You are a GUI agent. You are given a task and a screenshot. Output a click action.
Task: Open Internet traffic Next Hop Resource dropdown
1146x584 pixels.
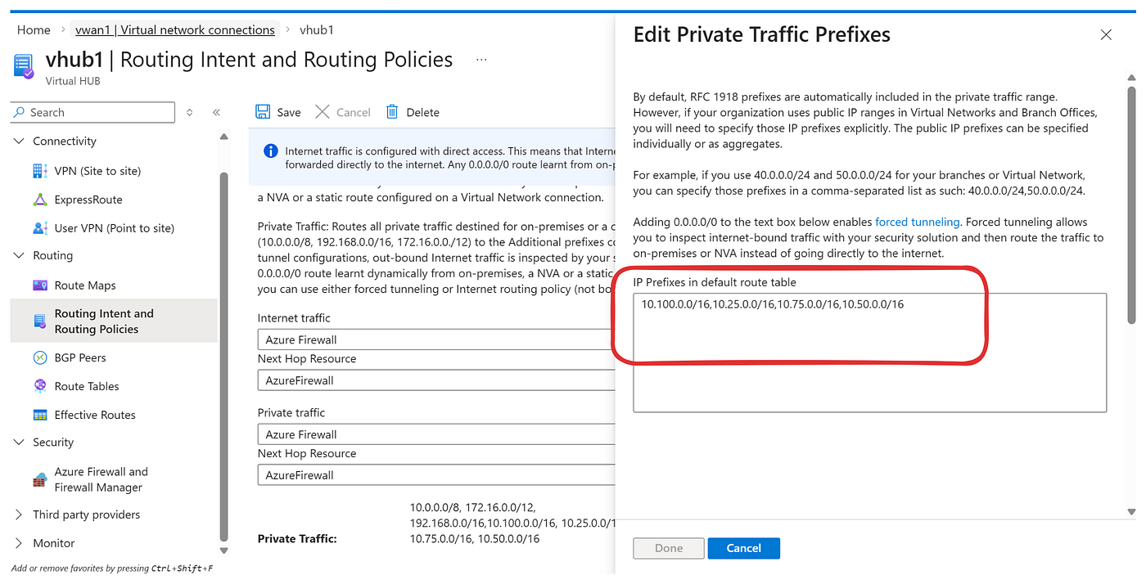(436, 380)
